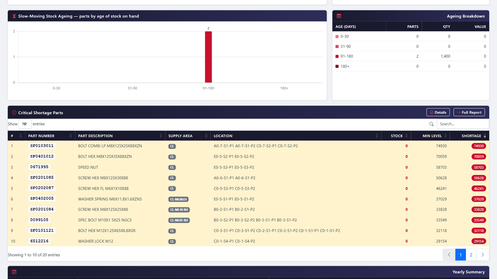Image resolution: width=497 pixels, height=279 pixels.
Task: Go to previous page arrow
Action: tap(449, 255)
